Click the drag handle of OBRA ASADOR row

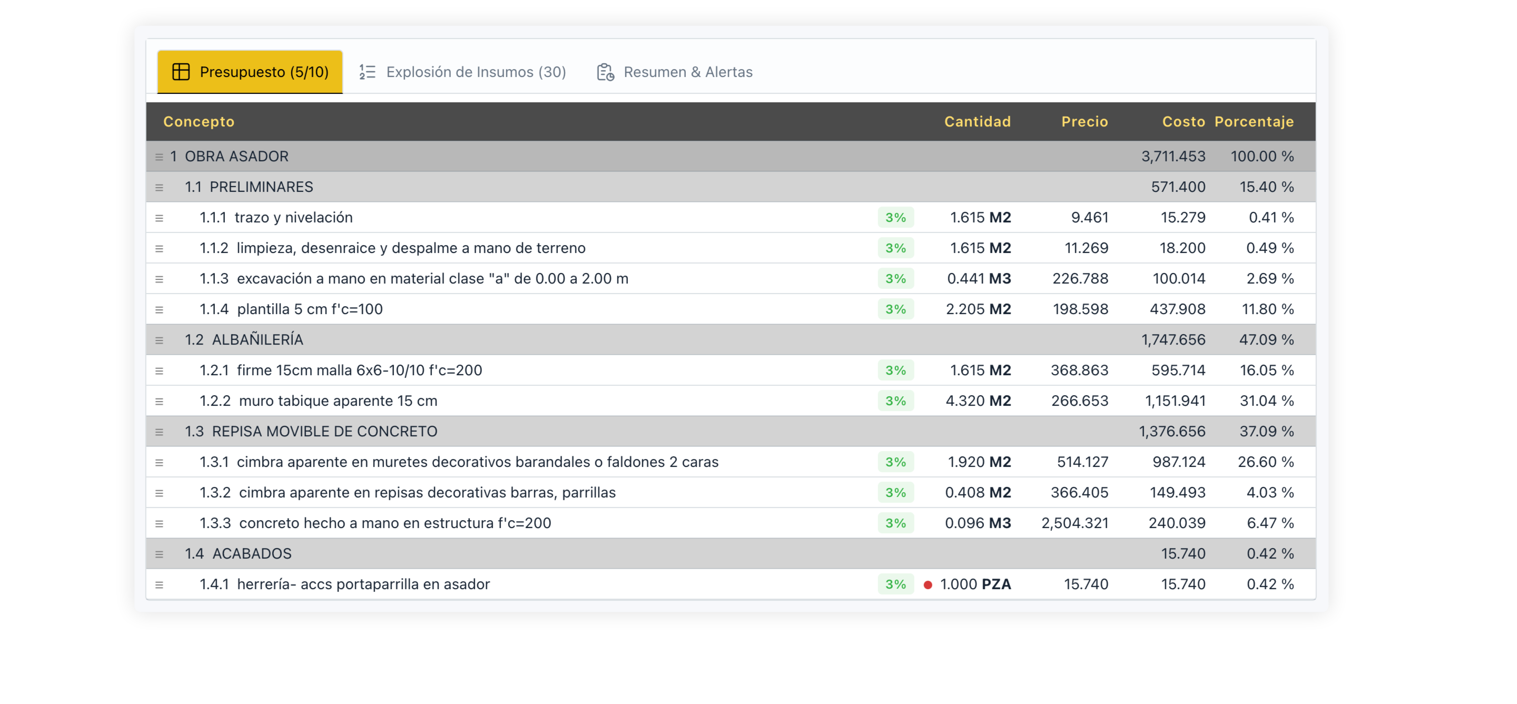click(159, 157)
